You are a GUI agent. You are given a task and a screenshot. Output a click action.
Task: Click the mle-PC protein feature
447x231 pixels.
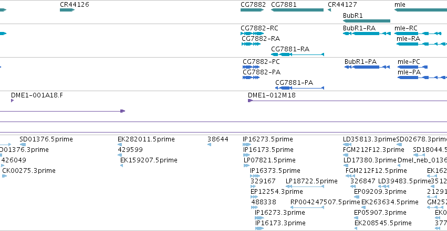pos(412,67)
